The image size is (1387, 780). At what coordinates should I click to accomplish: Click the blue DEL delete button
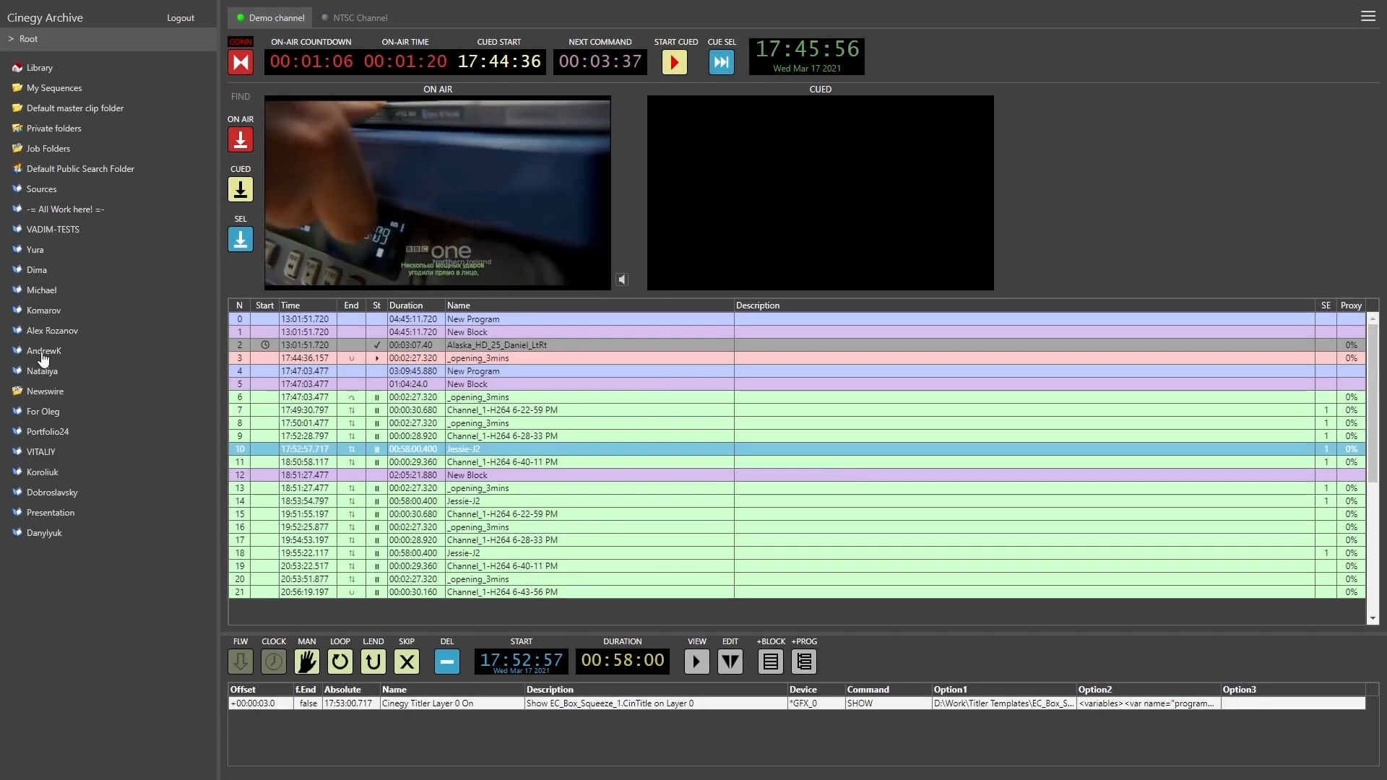[x=447, y=661]
